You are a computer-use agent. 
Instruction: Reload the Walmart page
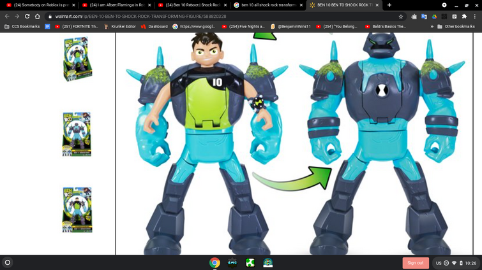pyautogui.click(x=27, y=17)
